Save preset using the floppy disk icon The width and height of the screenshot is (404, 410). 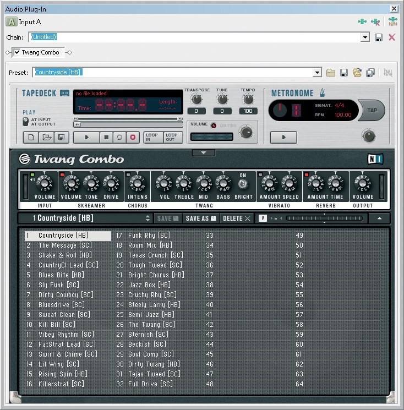(343, 73)
